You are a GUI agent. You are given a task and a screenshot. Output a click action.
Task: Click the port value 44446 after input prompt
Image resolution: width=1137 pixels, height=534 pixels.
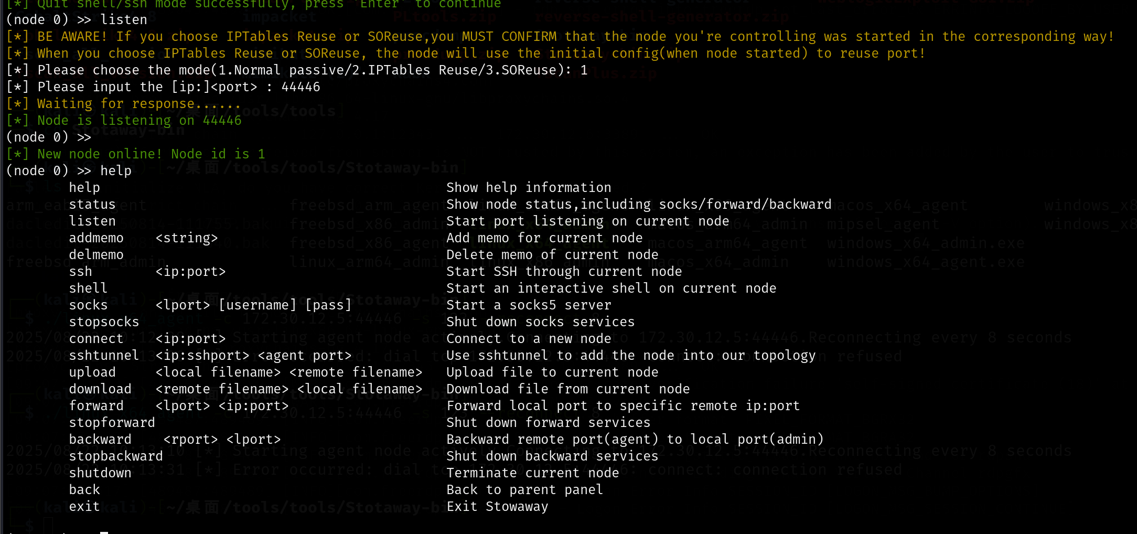pos(301,87)
